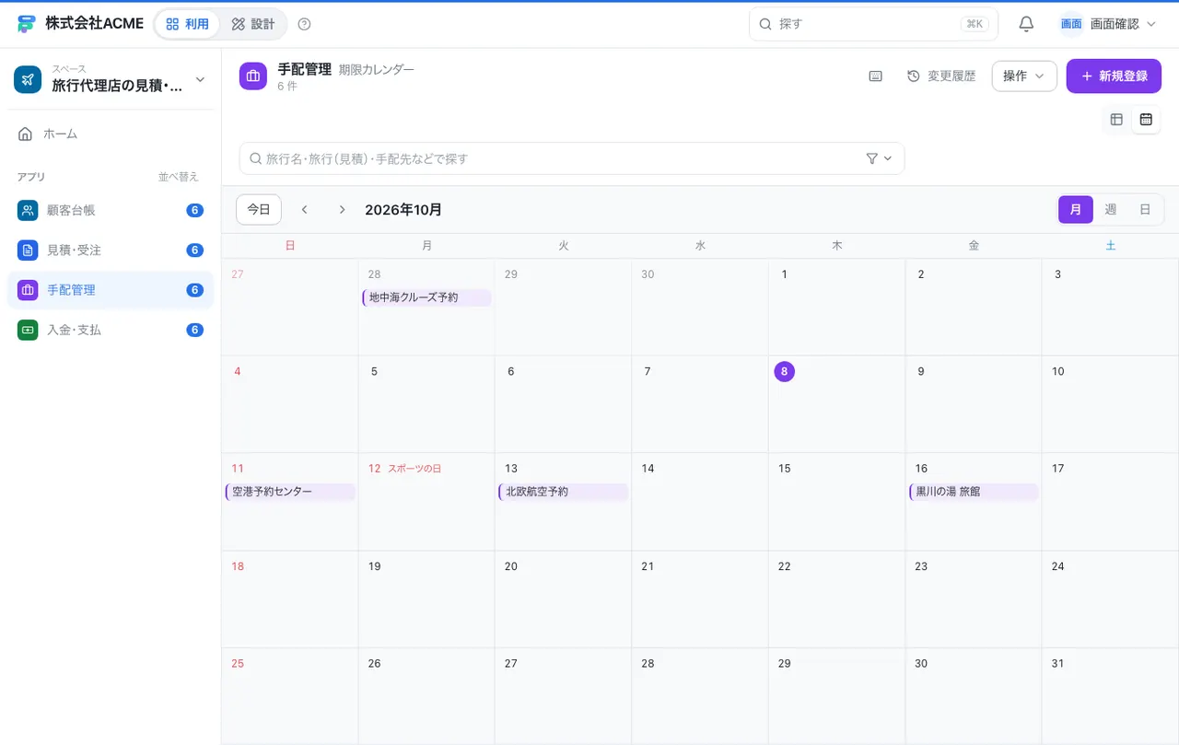The width and height of the screenshot is (1179, 745).
Task: Go to ホーム in sidebar
Action: 111,134
